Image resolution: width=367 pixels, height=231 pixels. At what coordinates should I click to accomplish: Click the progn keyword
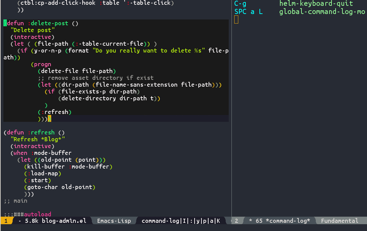point(43,64)
